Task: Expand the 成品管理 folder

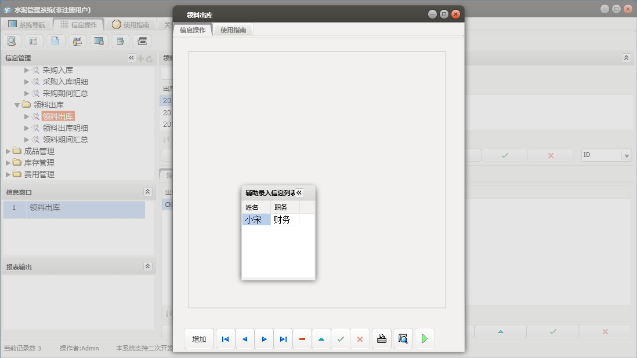Action: [8, 151]
